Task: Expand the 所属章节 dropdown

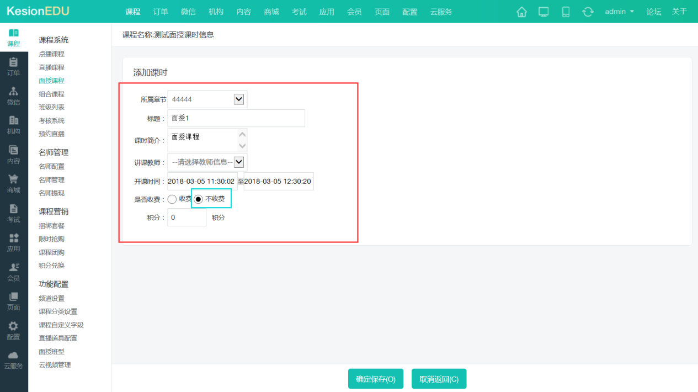Action: [x=238, y=99]
